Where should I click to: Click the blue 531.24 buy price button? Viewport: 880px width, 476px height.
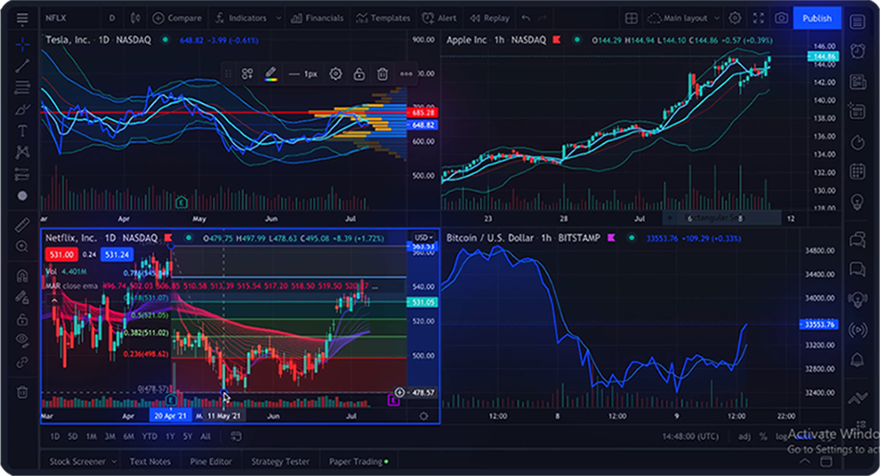click(116, 255)
